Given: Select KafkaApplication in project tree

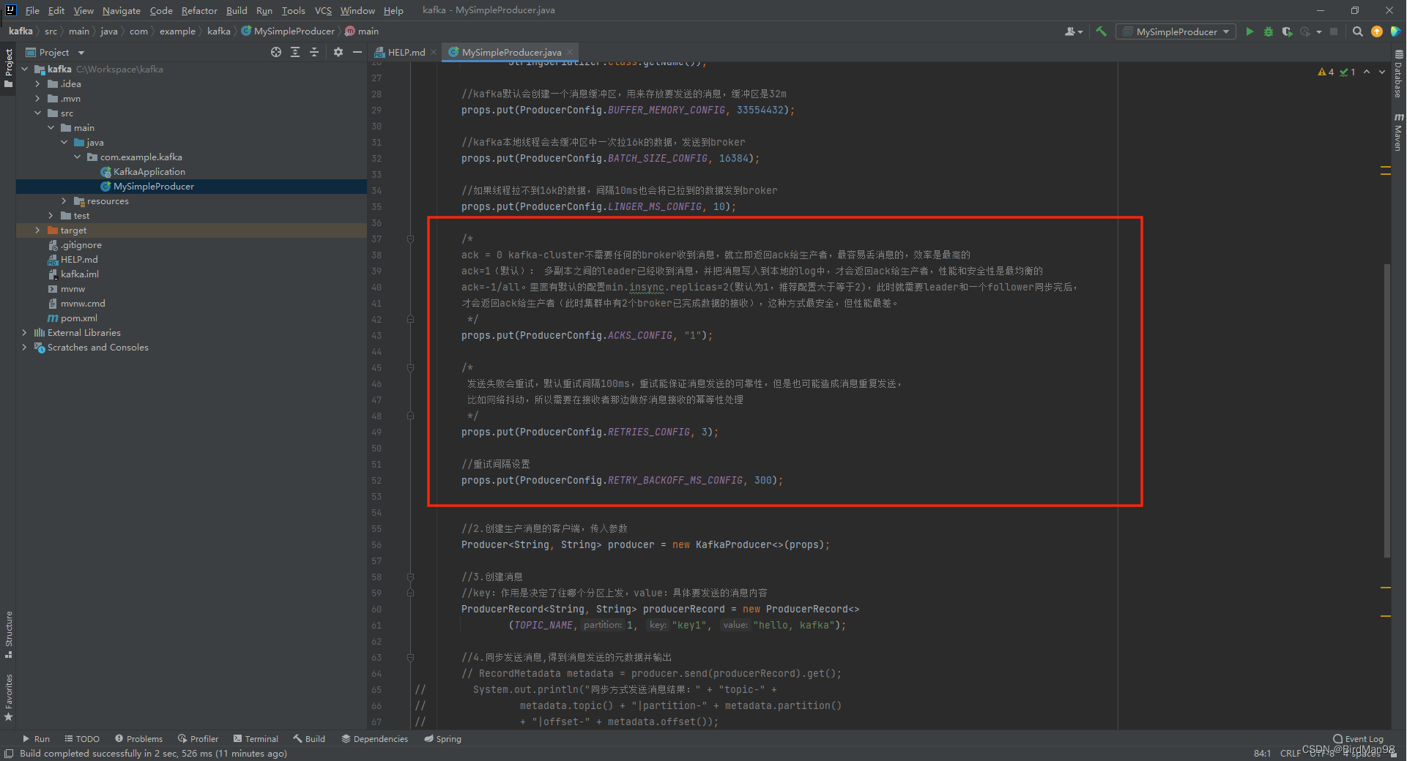Looking at the screenshot, I should pos(149,172).
